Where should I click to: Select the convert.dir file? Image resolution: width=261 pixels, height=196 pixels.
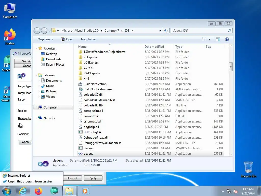tap(150, 116)
